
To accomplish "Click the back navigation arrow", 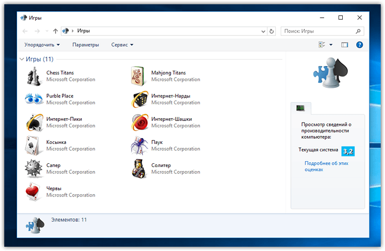I will pyautogui.click(x=25, y=31).
